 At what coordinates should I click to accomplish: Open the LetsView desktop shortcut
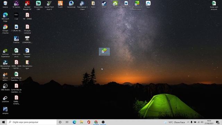(6, 99)
